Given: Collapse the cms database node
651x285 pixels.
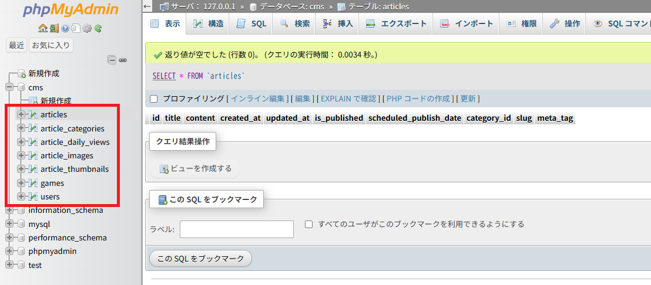Looking at the screenshot, I should coord(9,87).
